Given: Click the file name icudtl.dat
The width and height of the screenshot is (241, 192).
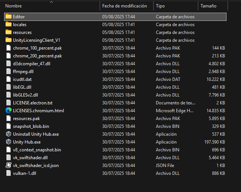Looking at the screenshot, I should click(x=22, y=79).
